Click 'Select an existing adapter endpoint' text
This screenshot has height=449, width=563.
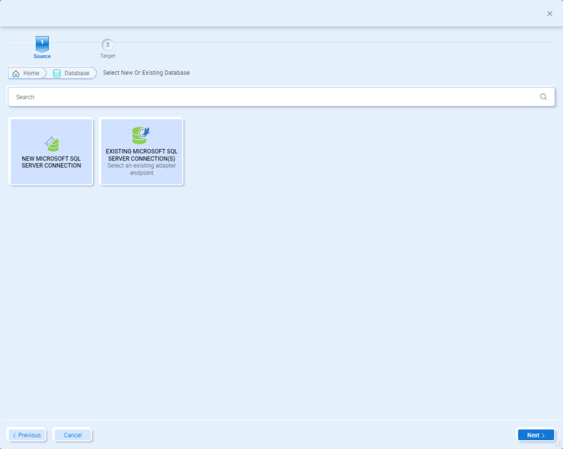[x=141, y=169]
